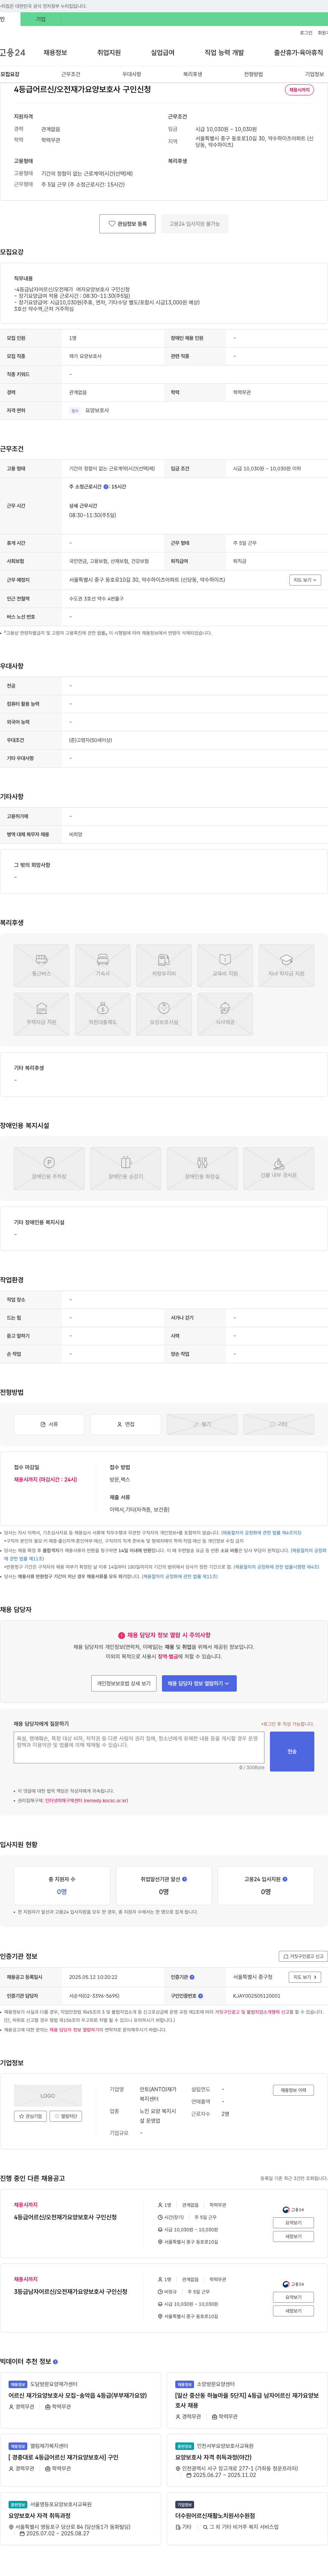This screenshot has height=2576, width=328.
Task: Click 새창보기 for the 4등급어르신 posting
Action: [x=294, y=2236]
